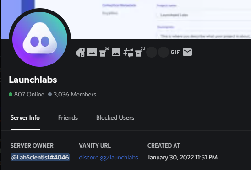The height and width of the screenshot is (170, 251).
Task: Click the wide landscape banner image badge
Action: (92, 52)
